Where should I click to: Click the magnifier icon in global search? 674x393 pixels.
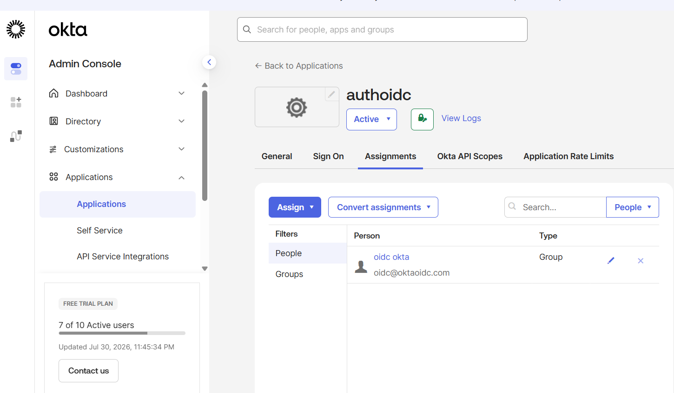coord(247,30)
